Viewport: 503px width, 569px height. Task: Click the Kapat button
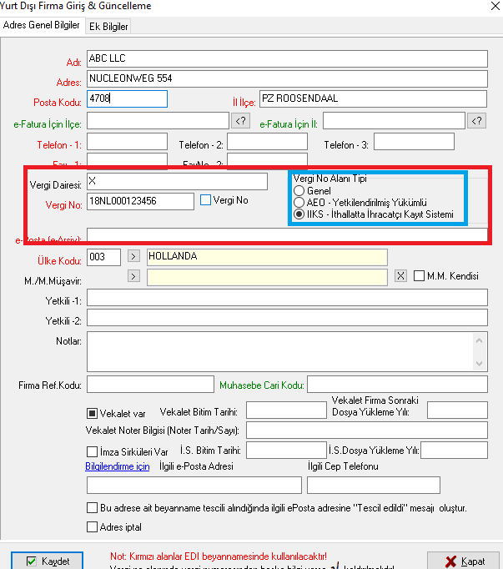click(465, 561)
